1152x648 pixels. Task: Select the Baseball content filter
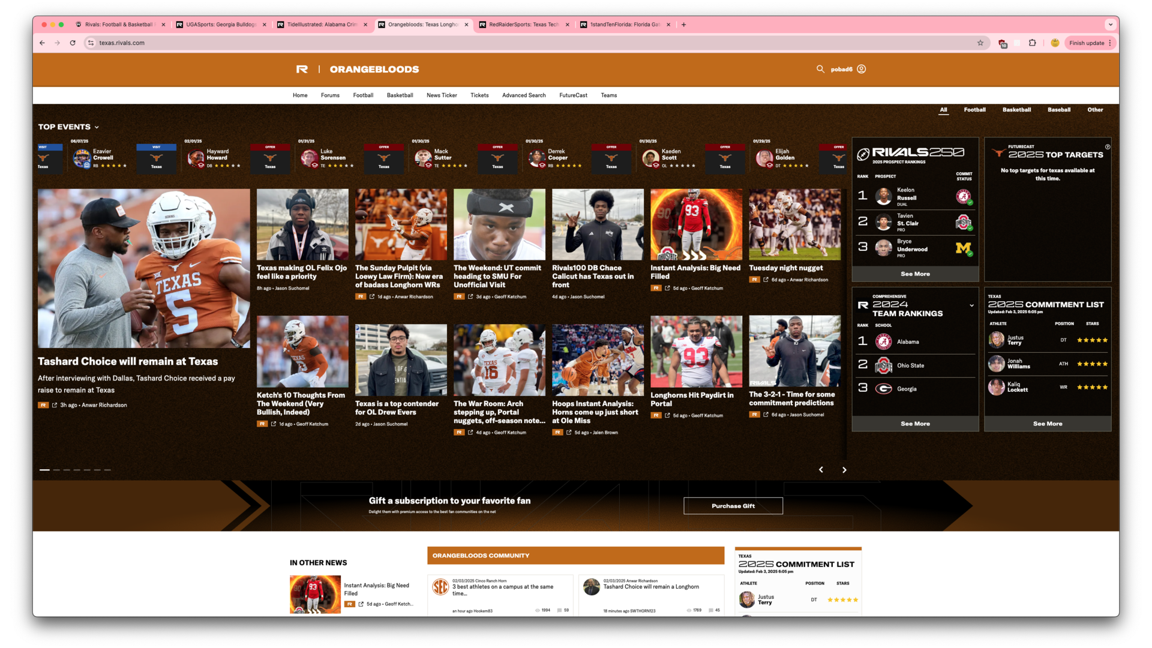point(1059,110)
